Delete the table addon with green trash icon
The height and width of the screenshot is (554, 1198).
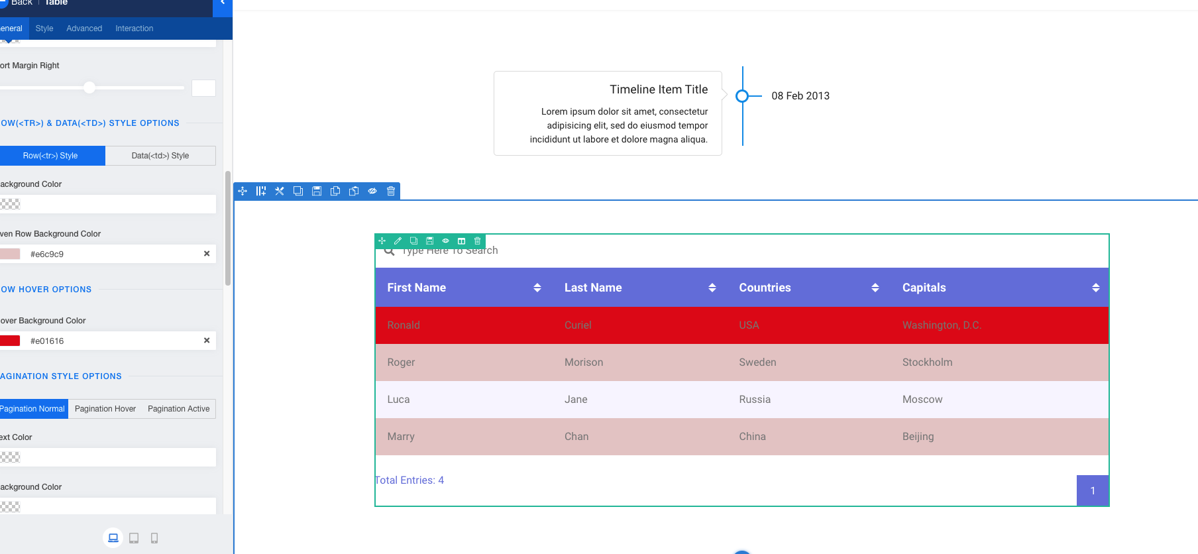477,241
